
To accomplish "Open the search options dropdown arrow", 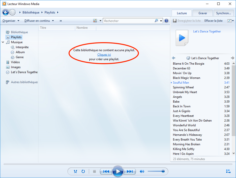I will point(161,21).
